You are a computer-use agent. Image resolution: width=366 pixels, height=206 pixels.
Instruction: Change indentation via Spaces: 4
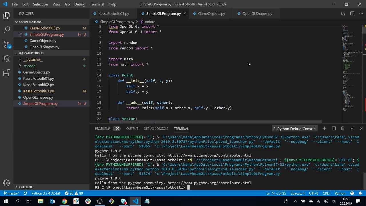point(298,193)
